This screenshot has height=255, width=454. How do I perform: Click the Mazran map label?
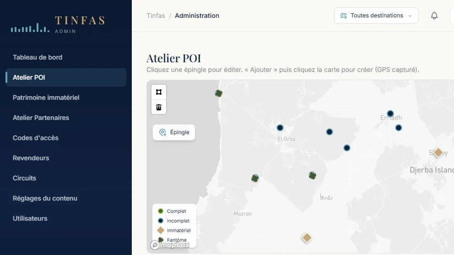243,213
